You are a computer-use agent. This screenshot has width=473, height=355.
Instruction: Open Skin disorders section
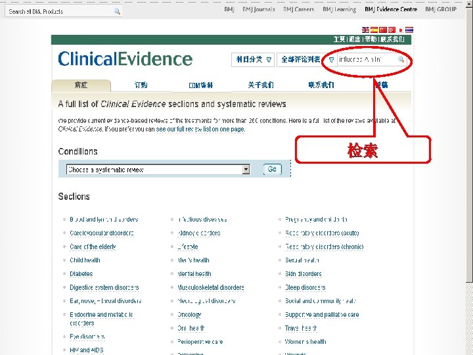303,273
